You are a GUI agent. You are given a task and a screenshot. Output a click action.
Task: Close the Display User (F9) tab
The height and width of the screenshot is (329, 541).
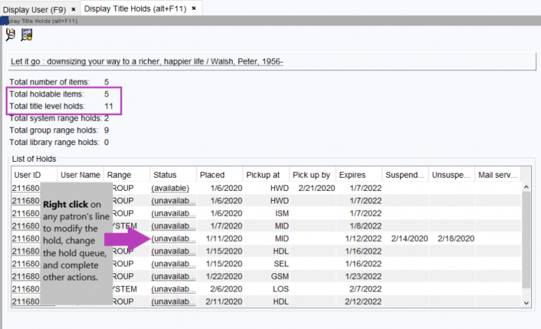73,9
